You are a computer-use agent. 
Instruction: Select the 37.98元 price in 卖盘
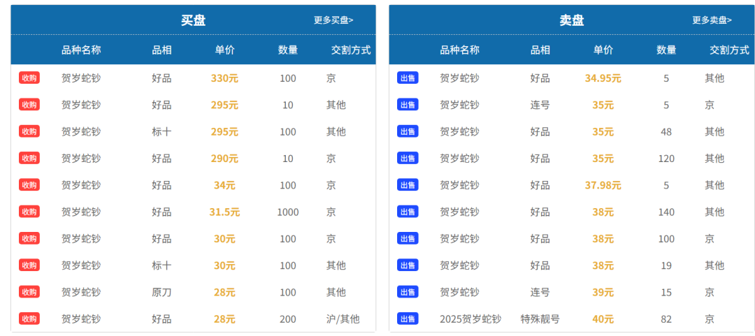point(603,185)
